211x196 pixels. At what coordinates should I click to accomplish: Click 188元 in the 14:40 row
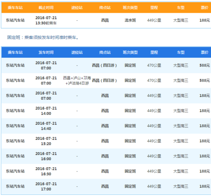[205, 126]
